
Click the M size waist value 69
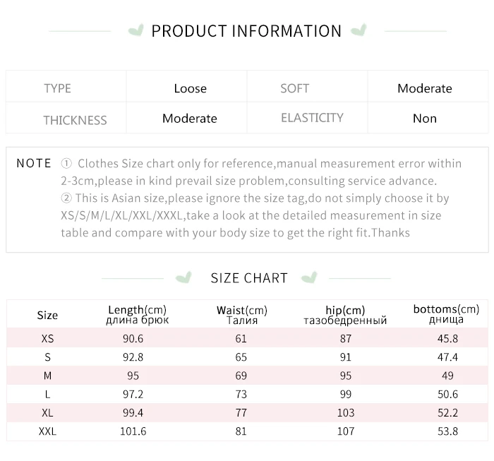tap(241, 376)
